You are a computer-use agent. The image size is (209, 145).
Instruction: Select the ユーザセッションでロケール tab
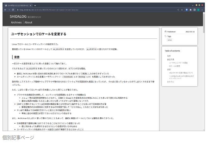click(18, 5)
